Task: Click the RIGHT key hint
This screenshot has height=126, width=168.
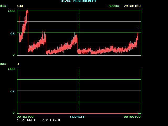Action: point(55,120)
